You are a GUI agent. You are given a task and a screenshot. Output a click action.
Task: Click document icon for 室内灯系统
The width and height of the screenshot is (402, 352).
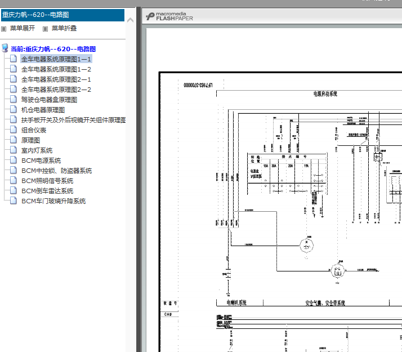coord(14,150)
